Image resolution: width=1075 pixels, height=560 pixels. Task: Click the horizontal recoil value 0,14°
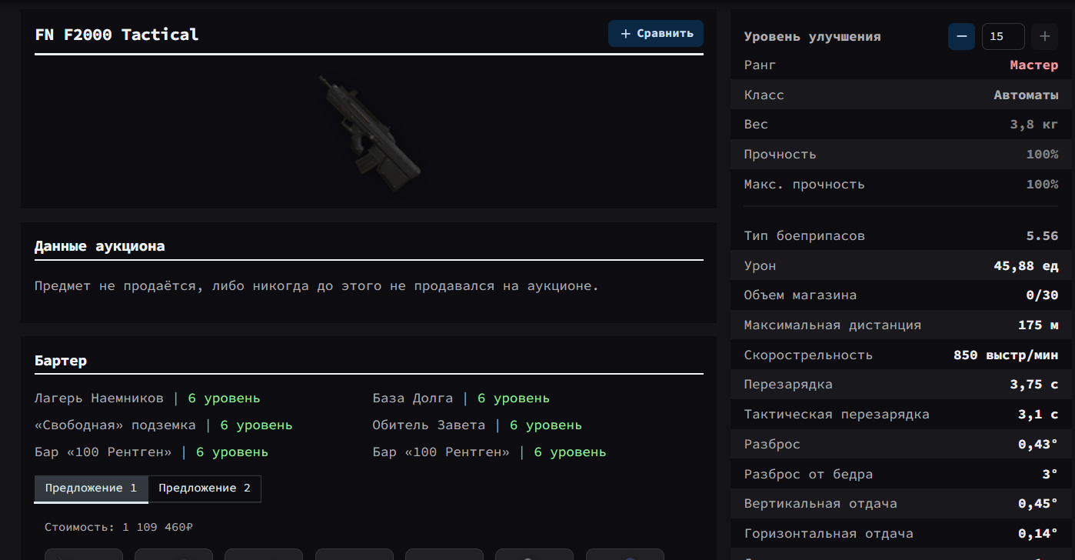1038,534
